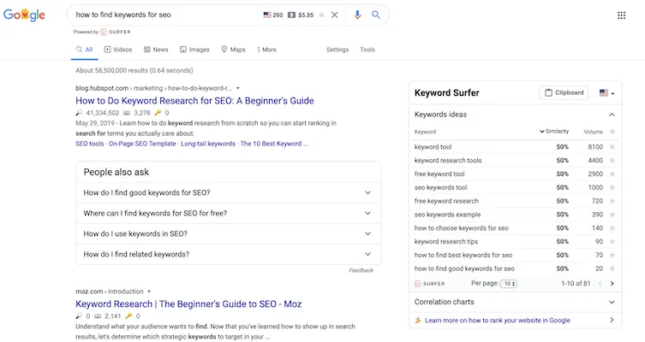The image size is (645, 342).
Task: Go to the previous page of keyword ideas
Action: [600, 284]
